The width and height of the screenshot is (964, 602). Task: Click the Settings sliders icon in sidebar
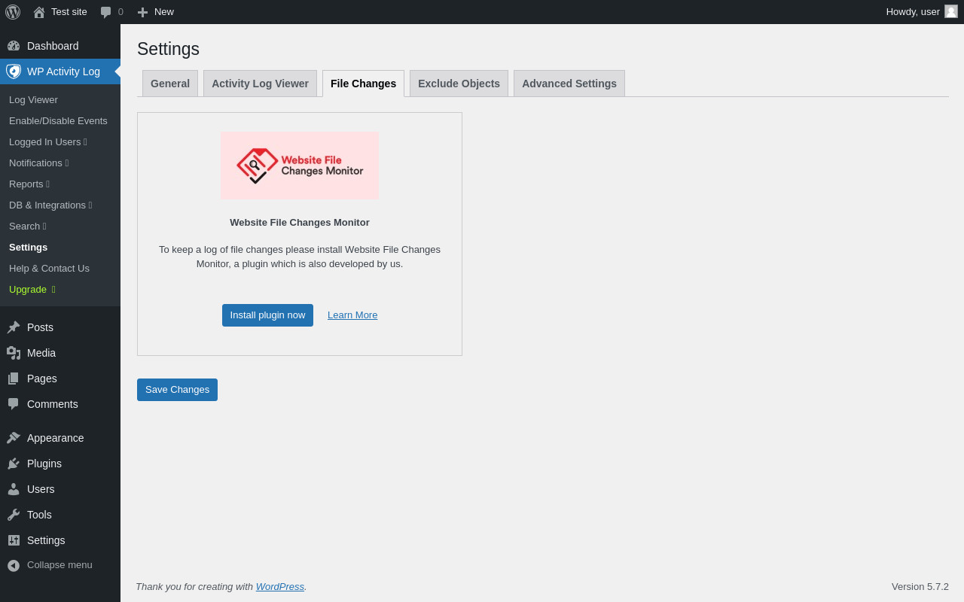tap(14, 540)
